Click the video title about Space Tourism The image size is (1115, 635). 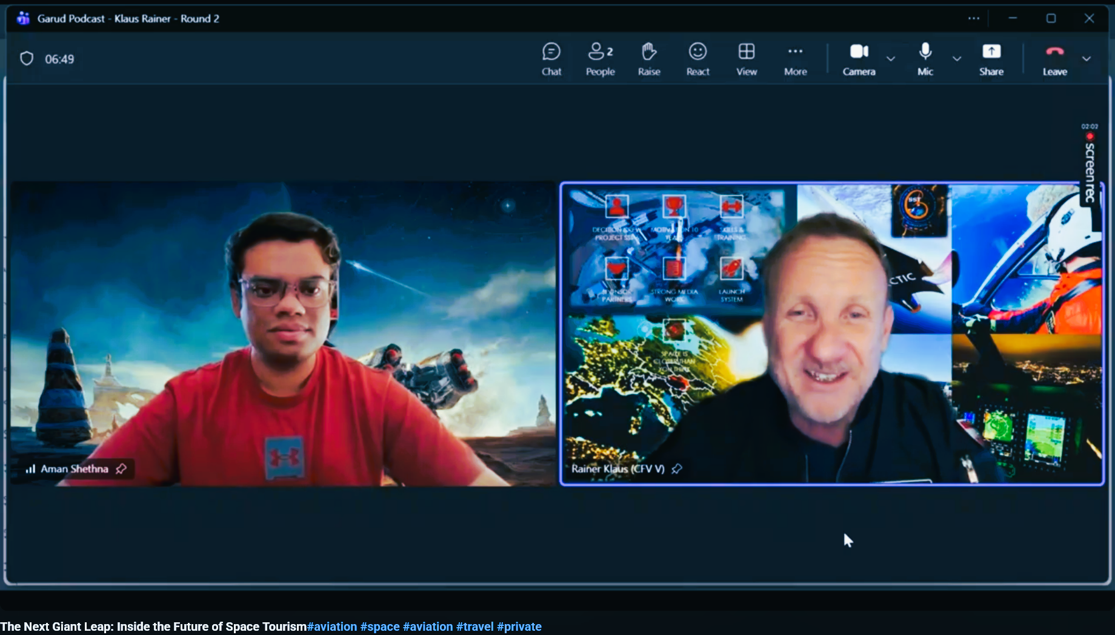click(153, 627)
